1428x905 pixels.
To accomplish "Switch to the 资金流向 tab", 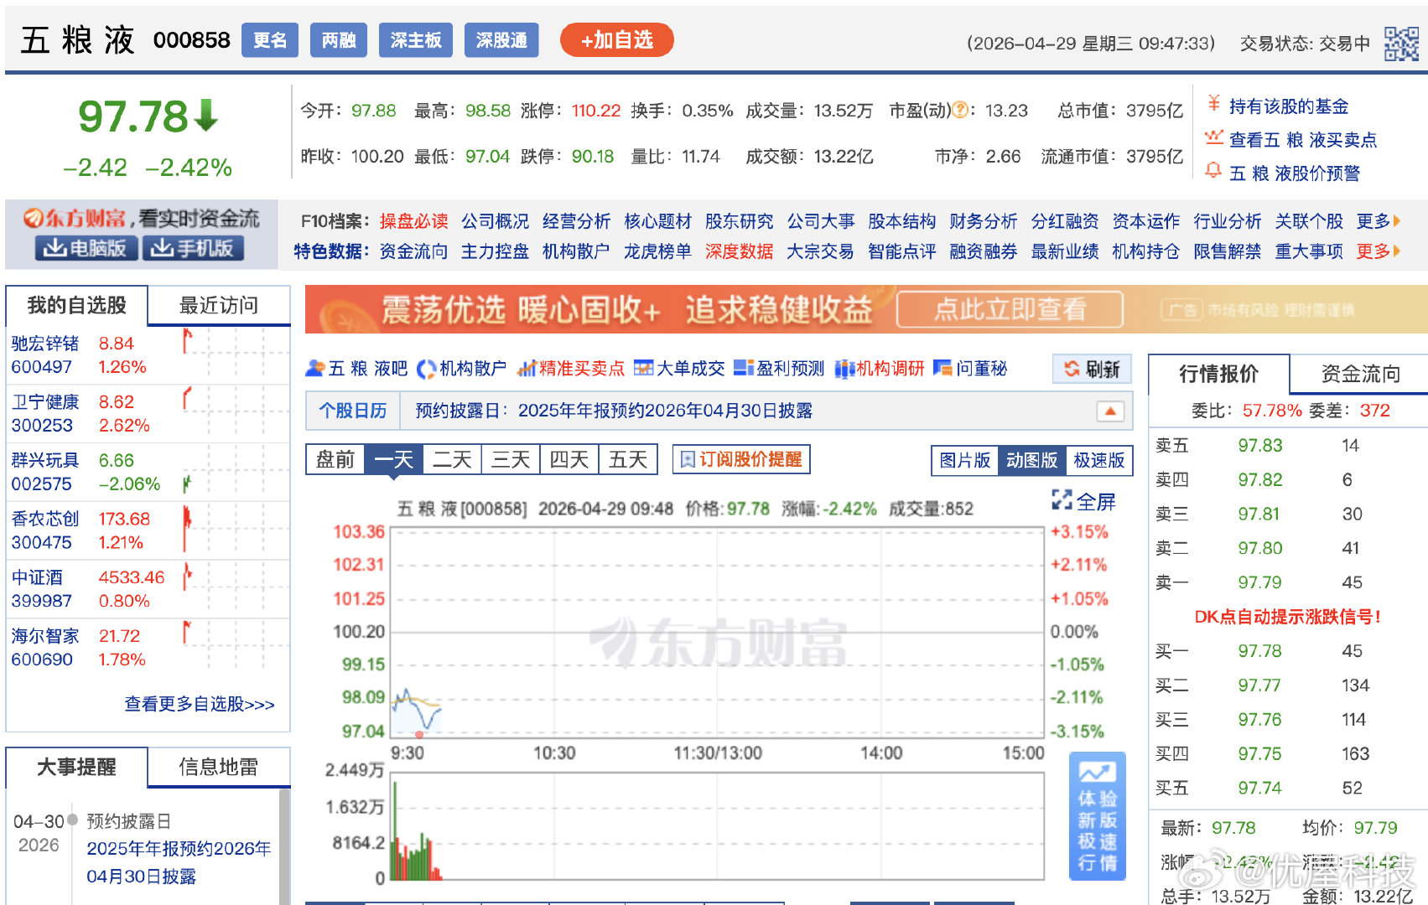I will (1359, 374).
